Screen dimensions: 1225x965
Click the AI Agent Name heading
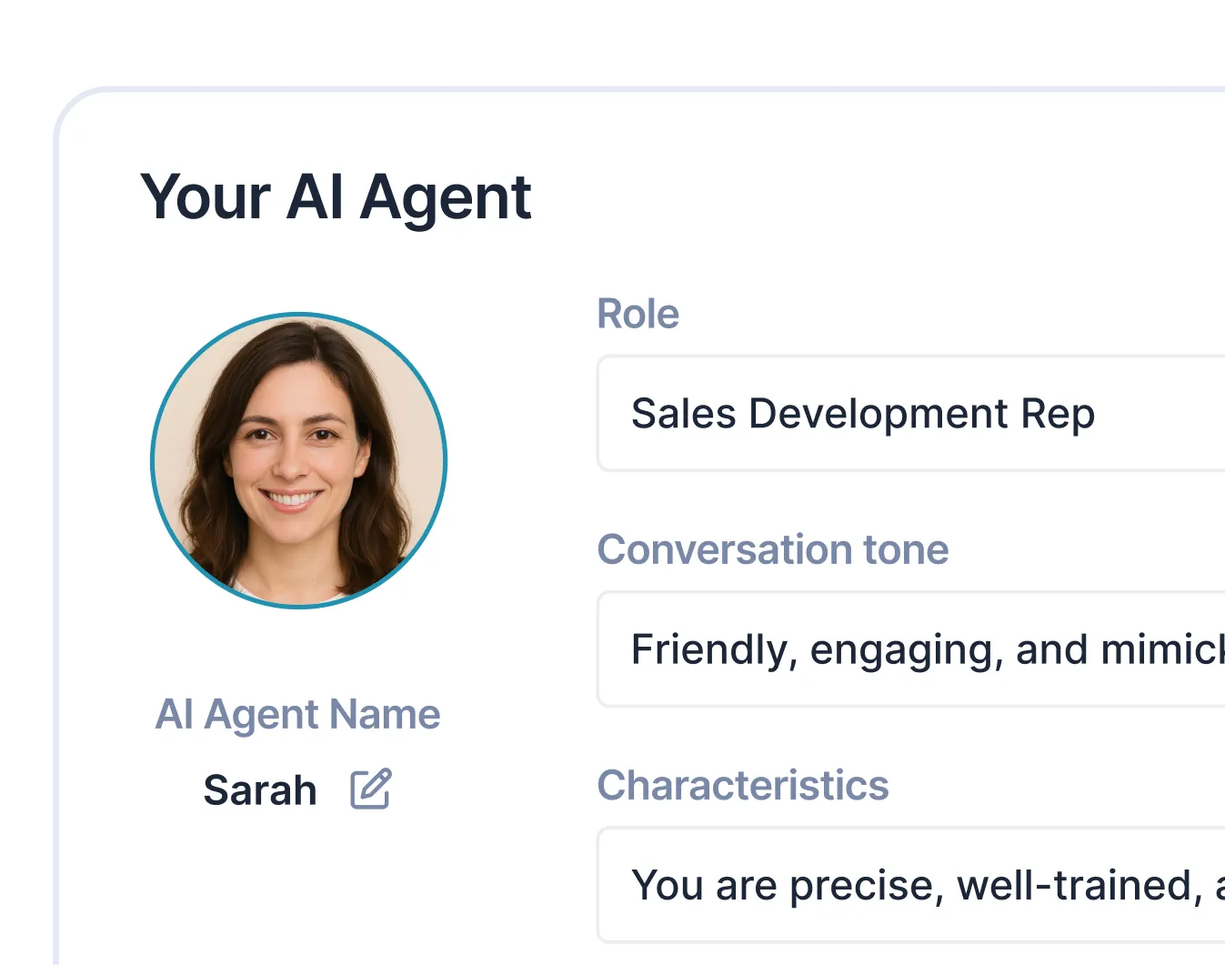tap(297, 715)
